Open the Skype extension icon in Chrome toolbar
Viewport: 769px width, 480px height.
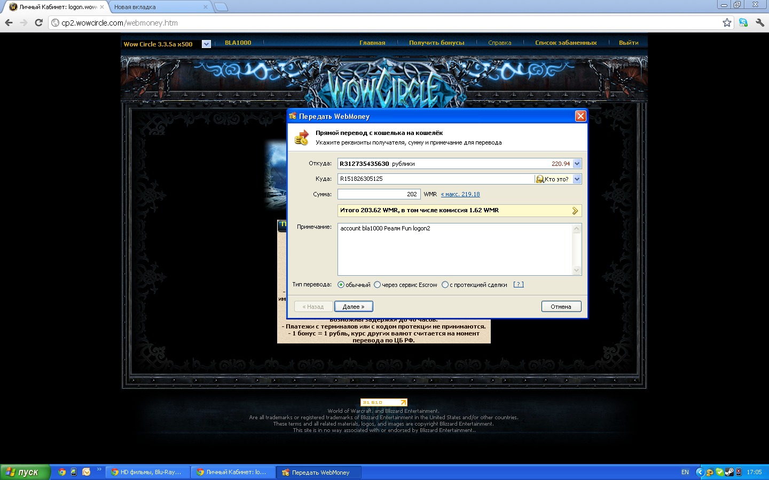click(743, 22)
